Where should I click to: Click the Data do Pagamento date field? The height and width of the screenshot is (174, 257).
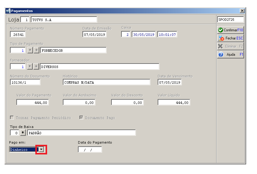coord(90,150)
